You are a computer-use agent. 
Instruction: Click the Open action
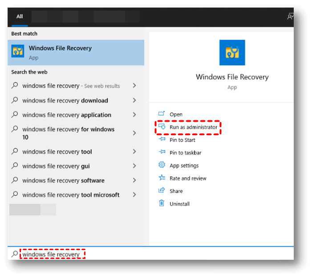(x=176, y=115)
